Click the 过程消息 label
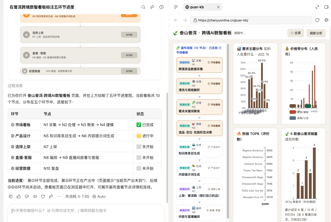The width and height of the screenshot is (331, 222). click(x=15, y=86)
